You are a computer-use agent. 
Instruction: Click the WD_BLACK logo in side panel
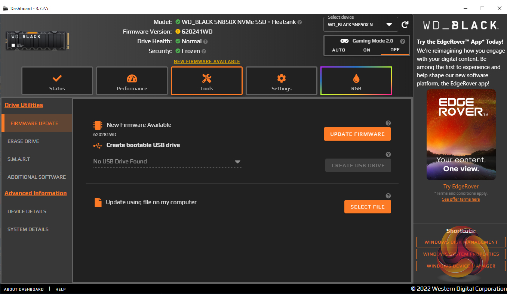[460, 25]
